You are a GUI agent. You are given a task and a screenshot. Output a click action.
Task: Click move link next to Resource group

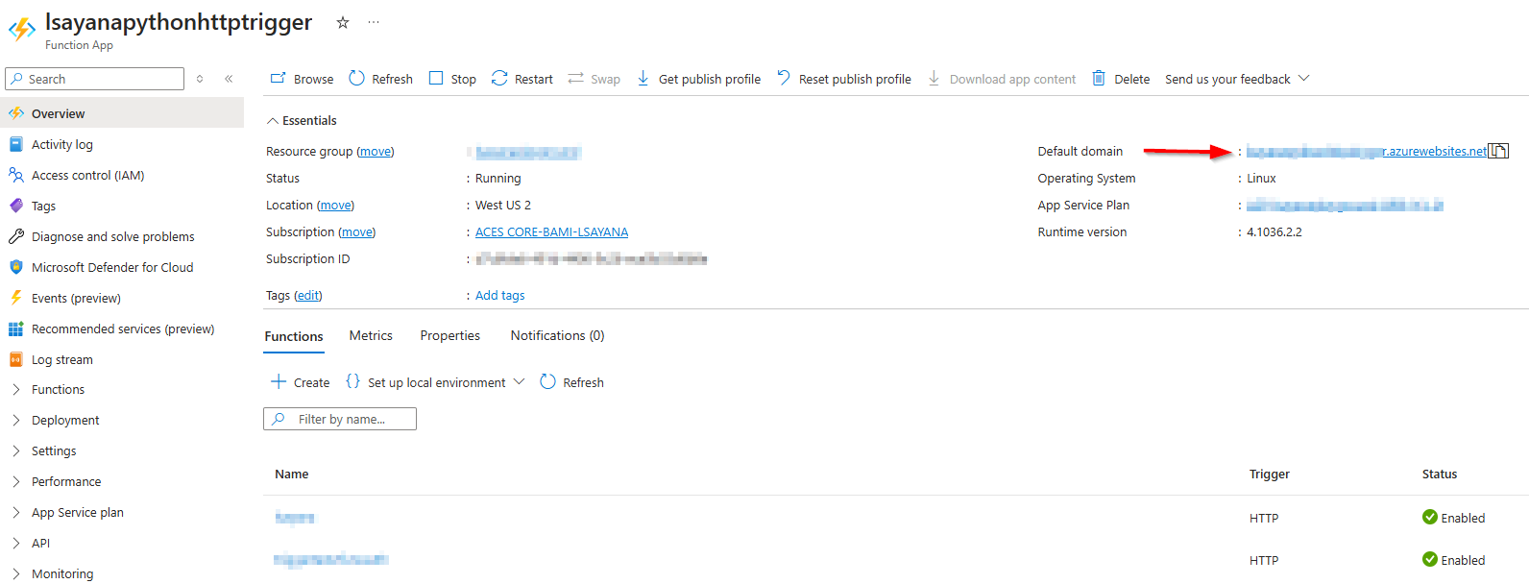point(376,151)
